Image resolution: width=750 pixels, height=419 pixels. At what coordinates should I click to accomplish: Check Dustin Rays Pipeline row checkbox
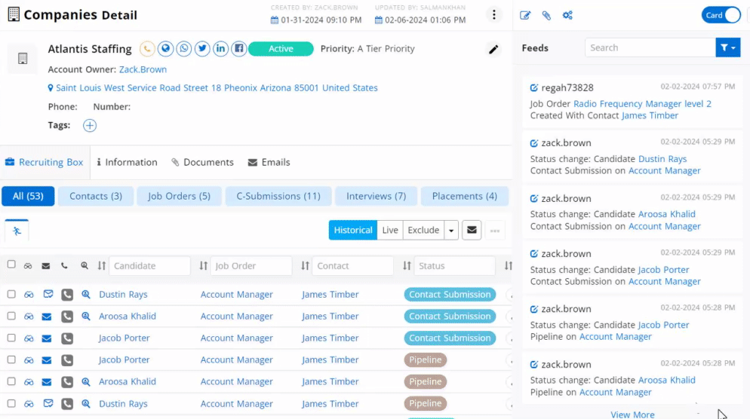point(11,403)
